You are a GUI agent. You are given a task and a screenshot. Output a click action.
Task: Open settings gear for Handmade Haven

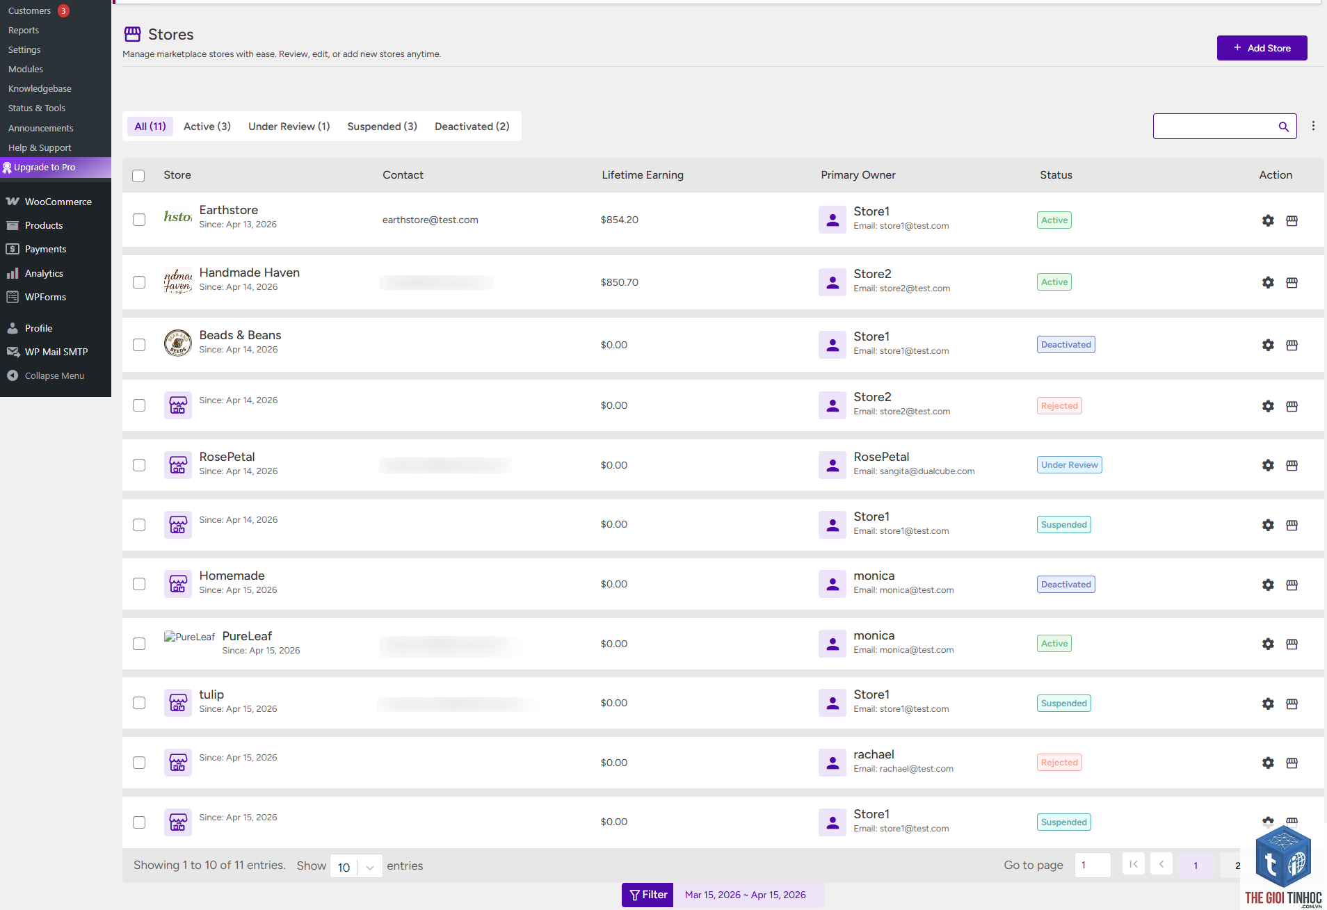click(1268, 282)
